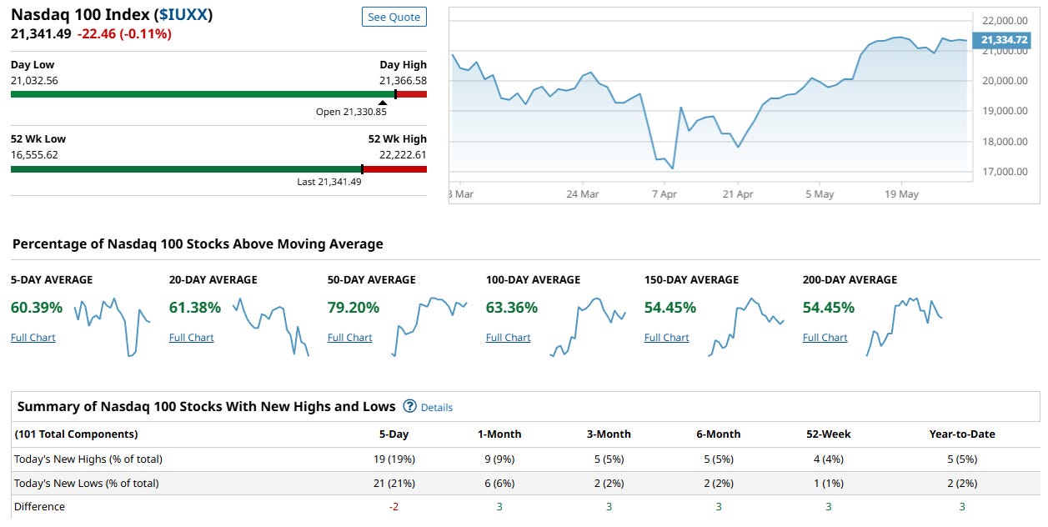
Task: Click the 60.39% five-day value
Action: [37, 308]
